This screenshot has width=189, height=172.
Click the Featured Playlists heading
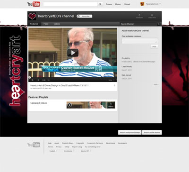pos(38,97)
